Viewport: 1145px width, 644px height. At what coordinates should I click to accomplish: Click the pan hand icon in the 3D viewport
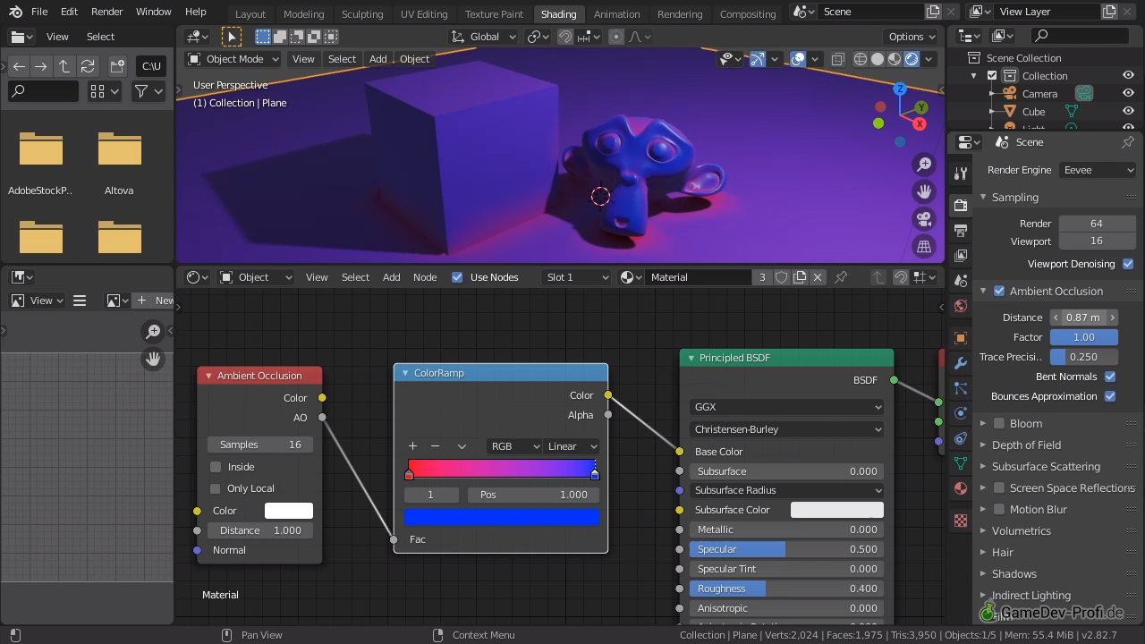[924, 191]
